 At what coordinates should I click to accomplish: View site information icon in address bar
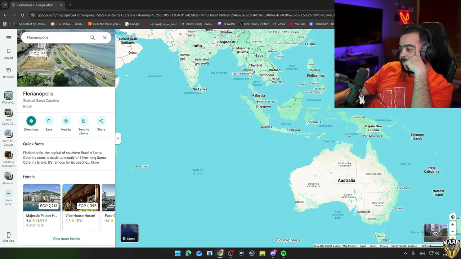pyautogui.click(x=33, y=15)
